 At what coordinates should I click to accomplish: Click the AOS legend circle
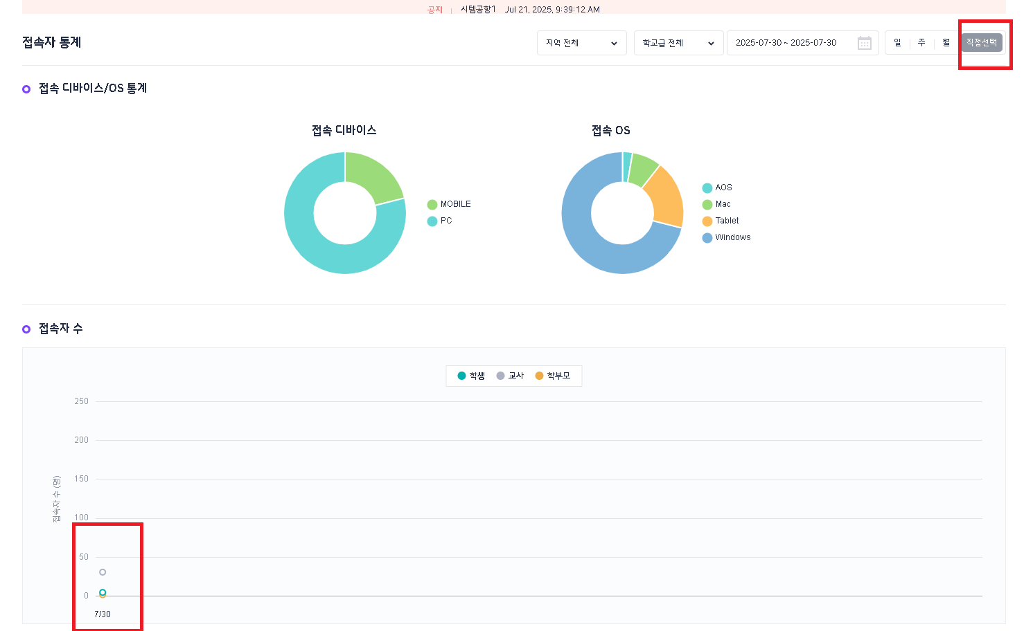707,188
